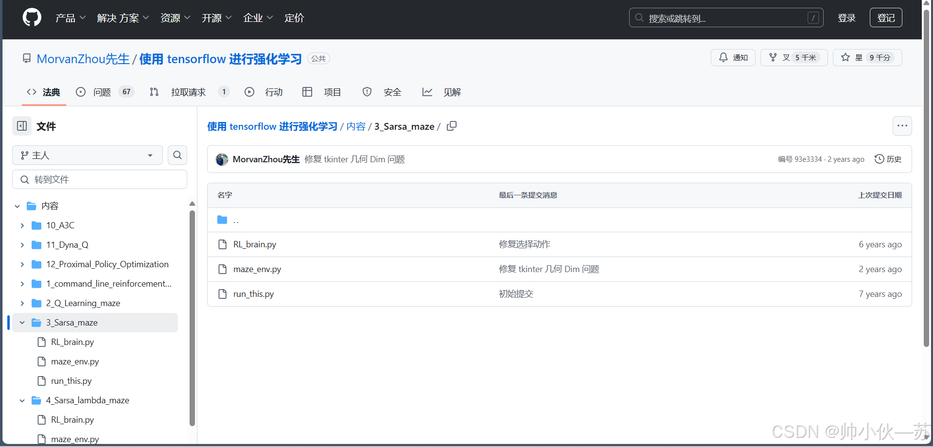Expand the 11_Dyna_Q folder chevron
This screenshot has width=933, height=447.
coord(22,245)
